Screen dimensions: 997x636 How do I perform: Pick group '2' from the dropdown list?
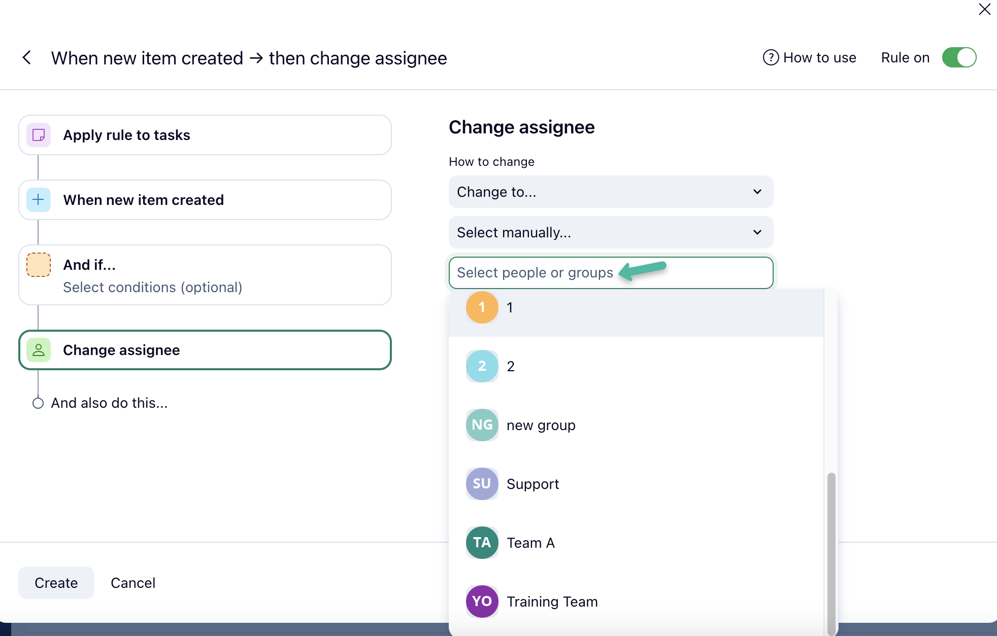coord(511,366)
